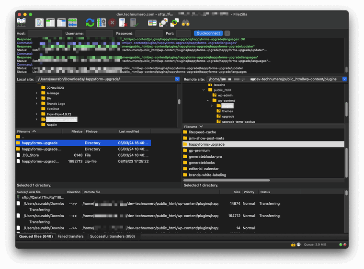Viewport: 364px width, 269px height.
Task: Click the .DS_Store file icon
Action: tap(18, 155)
